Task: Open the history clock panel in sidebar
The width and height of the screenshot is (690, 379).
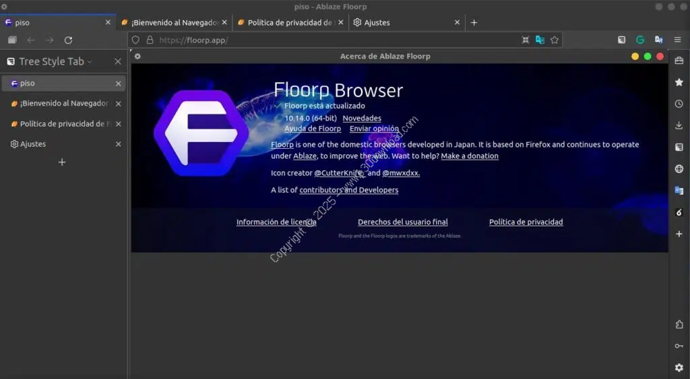Action: point(679,104)
